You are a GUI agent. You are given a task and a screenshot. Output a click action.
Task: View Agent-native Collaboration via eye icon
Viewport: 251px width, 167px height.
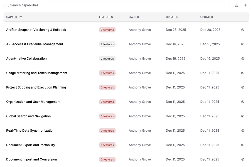(243, 59)
